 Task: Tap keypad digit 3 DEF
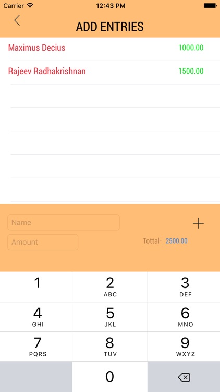tap(184, 287)
